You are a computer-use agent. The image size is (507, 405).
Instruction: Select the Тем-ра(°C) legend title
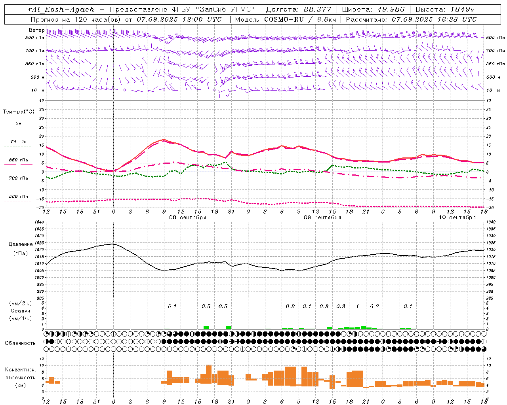19,112
